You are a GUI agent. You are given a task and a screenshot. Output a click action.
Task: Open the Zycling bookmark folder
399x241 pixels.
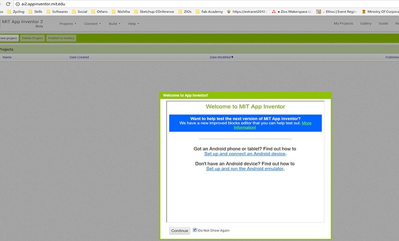[16, 11]
